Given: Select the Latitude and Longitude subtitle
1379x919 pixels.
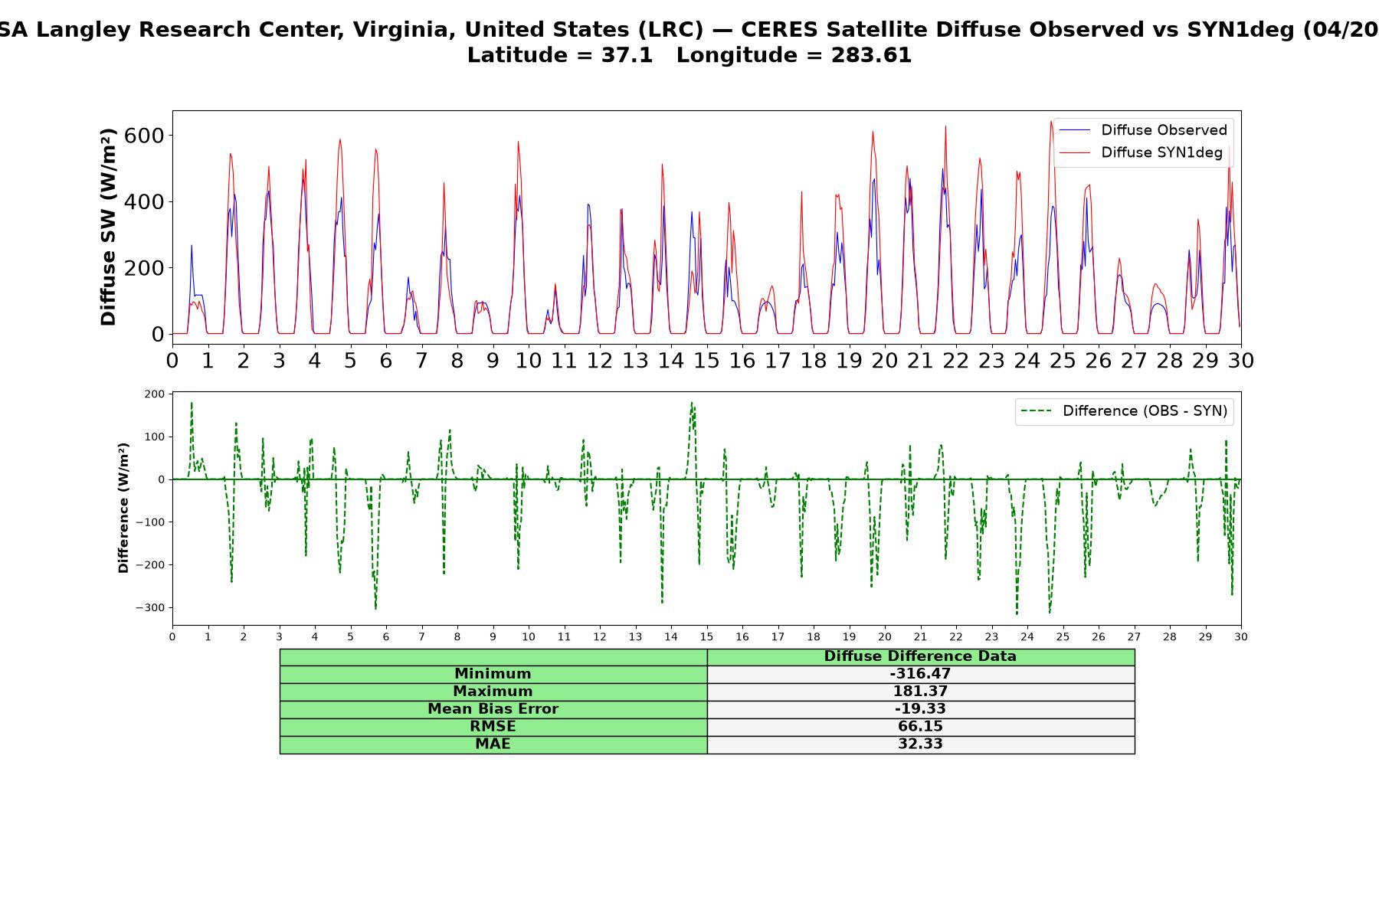Looking at the screenshot, I should (689, 55).
